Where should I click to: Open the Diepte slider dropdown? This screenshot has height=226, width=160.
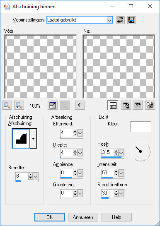80,153
